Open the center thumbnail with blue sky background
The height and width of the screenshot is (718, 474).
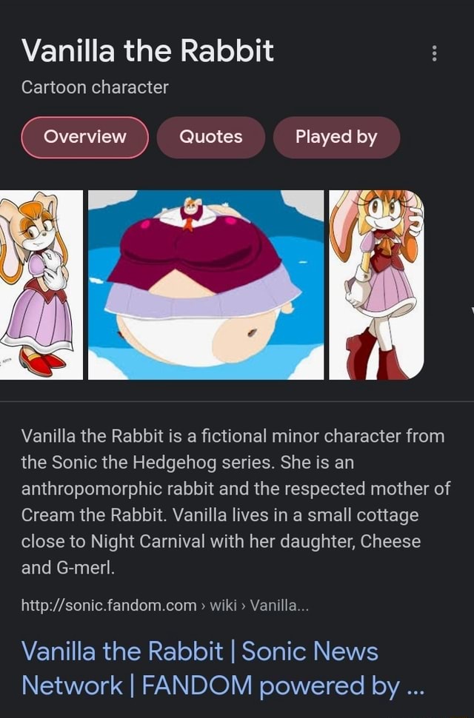206,285
